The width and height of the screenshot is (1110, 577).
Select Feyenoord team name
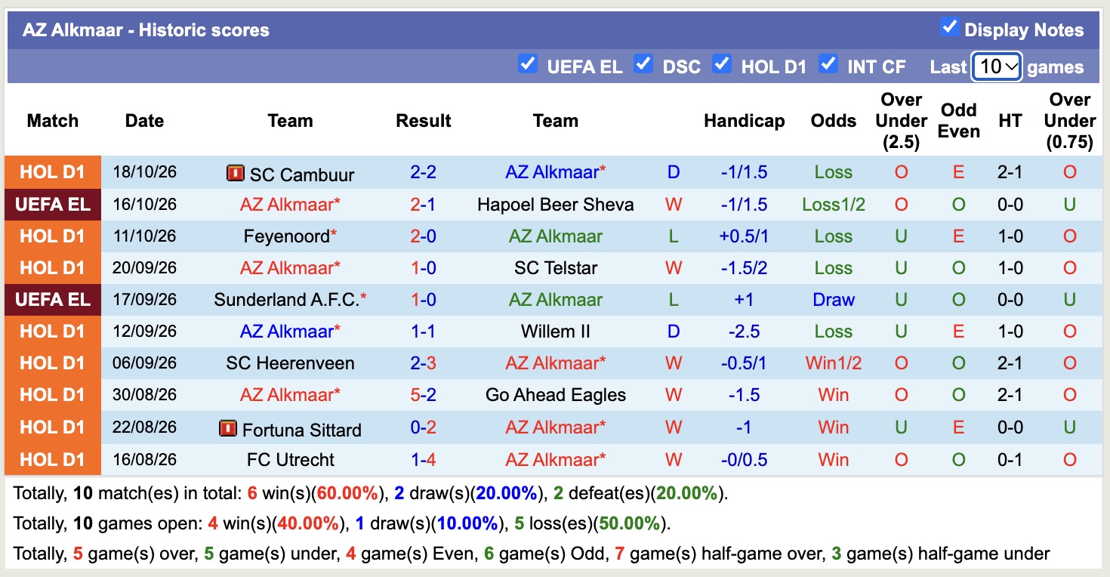point(287,236)
